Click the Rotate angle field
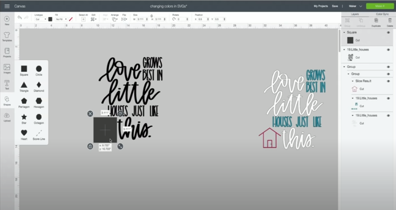 click(x=183, y=19)
